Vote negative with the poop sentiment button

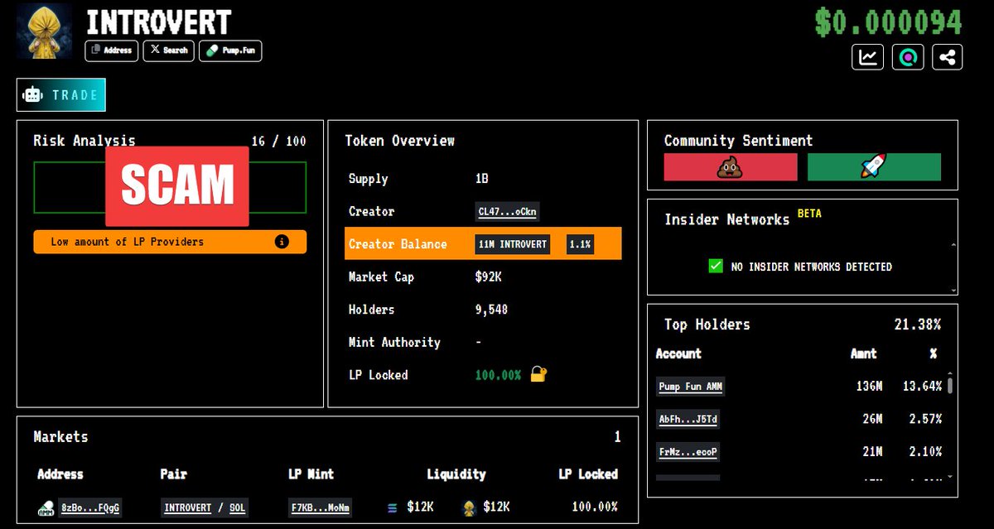point(731,167)
